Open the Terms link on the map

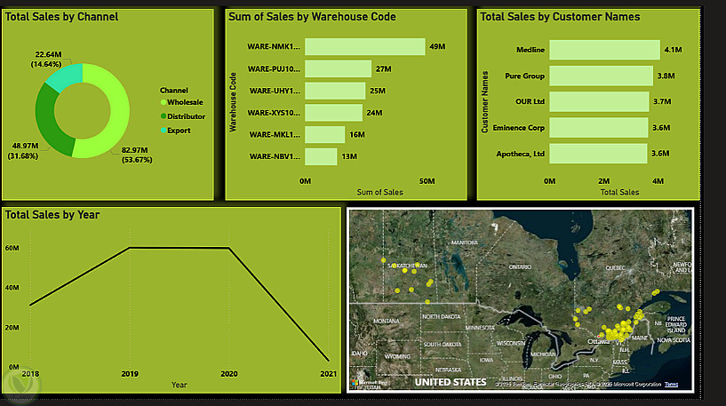(x=671, y=385)
